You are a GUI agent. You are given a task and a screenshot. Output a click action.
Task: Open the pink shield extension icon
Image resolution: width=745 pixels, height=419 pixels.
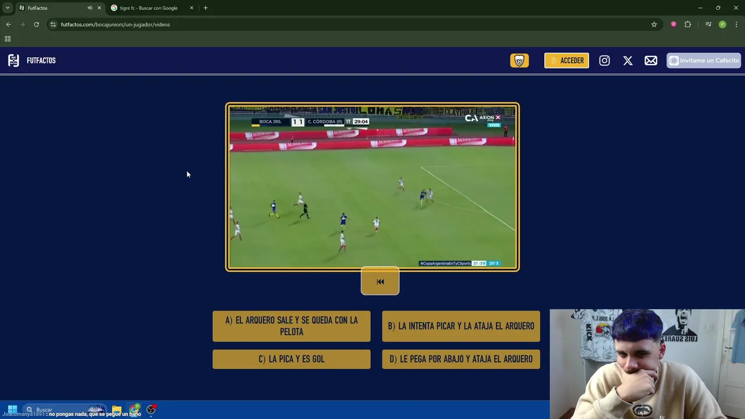tap(673, 24)
